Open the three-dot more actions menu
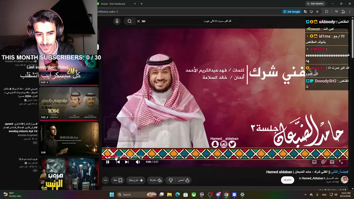 coord(105,180)
